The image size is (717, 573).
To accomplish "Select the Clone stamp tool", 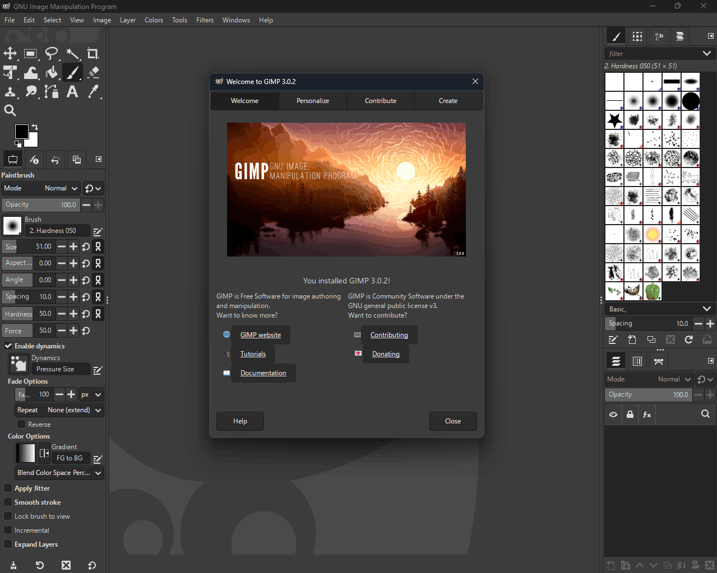I will [10, 91].
